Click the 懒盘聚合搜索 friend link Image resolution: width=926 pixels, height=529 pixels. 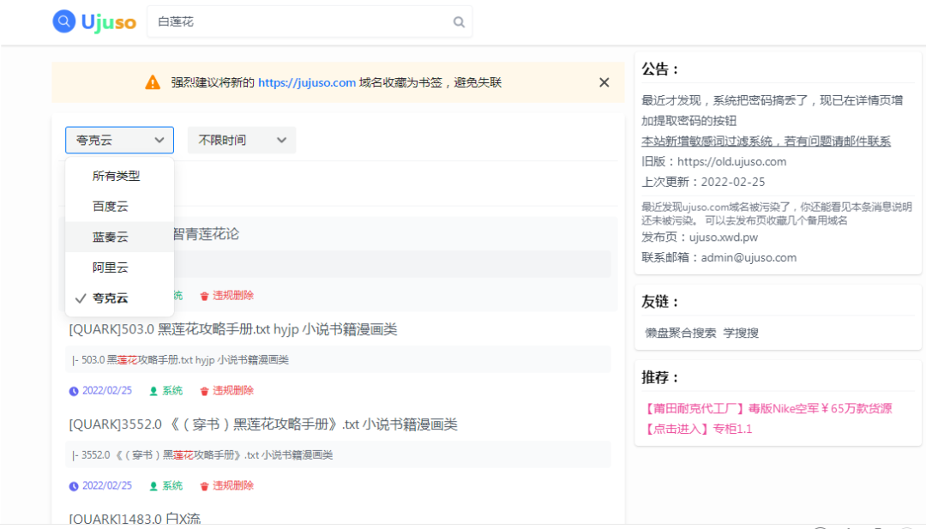(681, 333)
